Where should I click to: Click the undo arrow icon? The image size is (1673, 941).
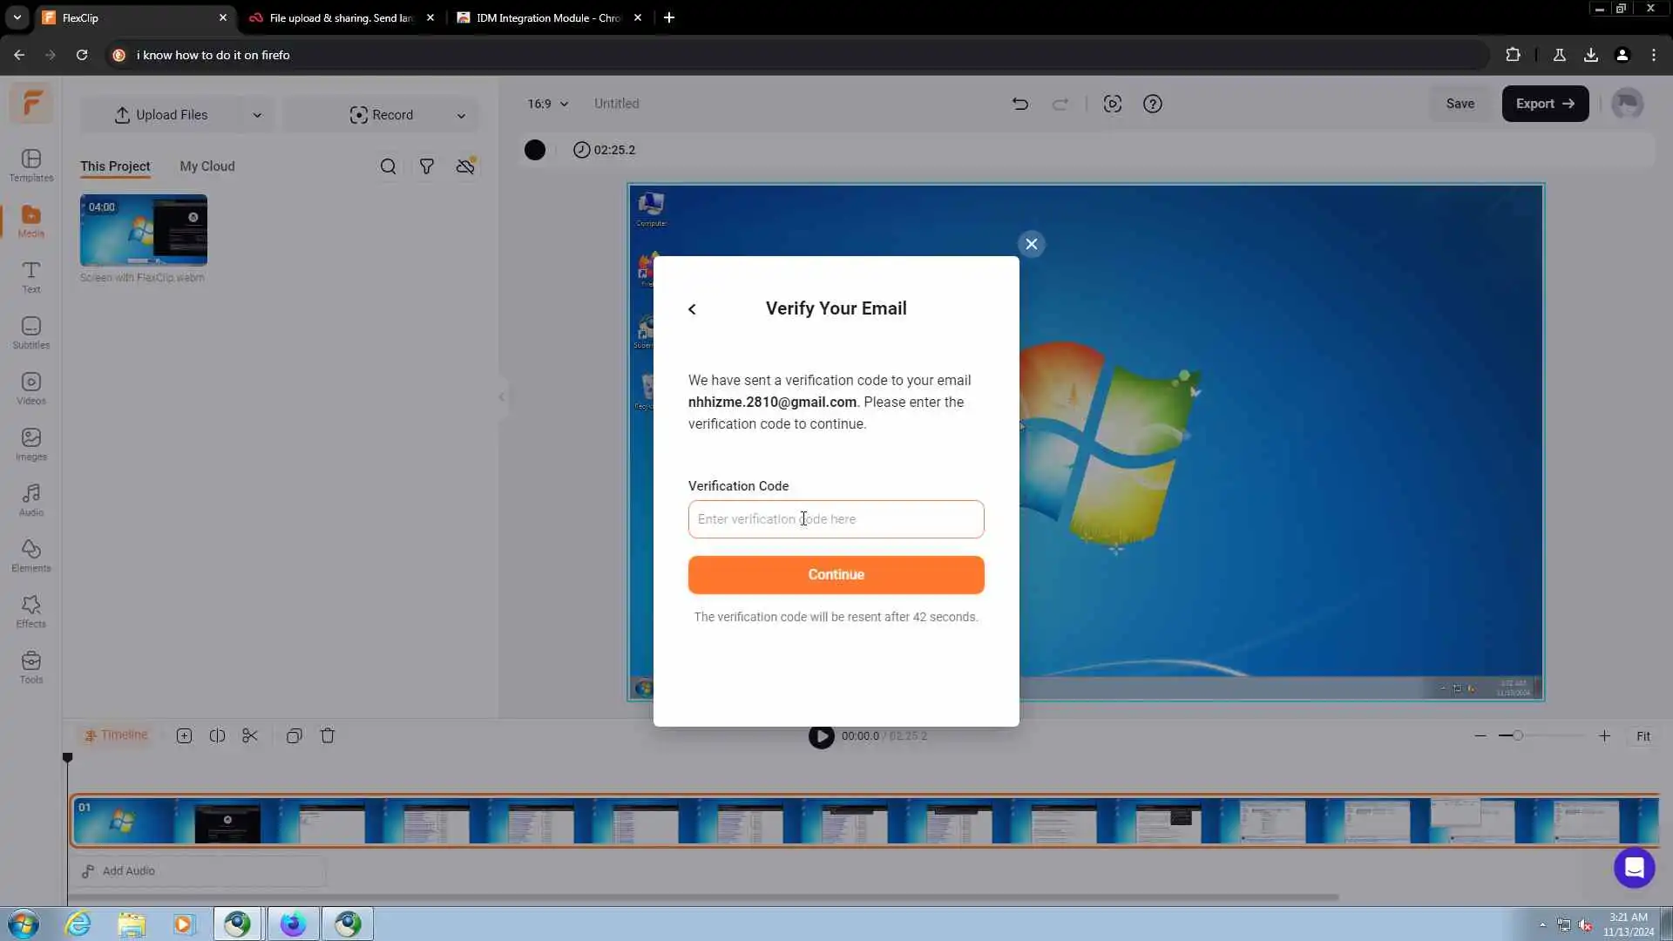click(1019, 104)
